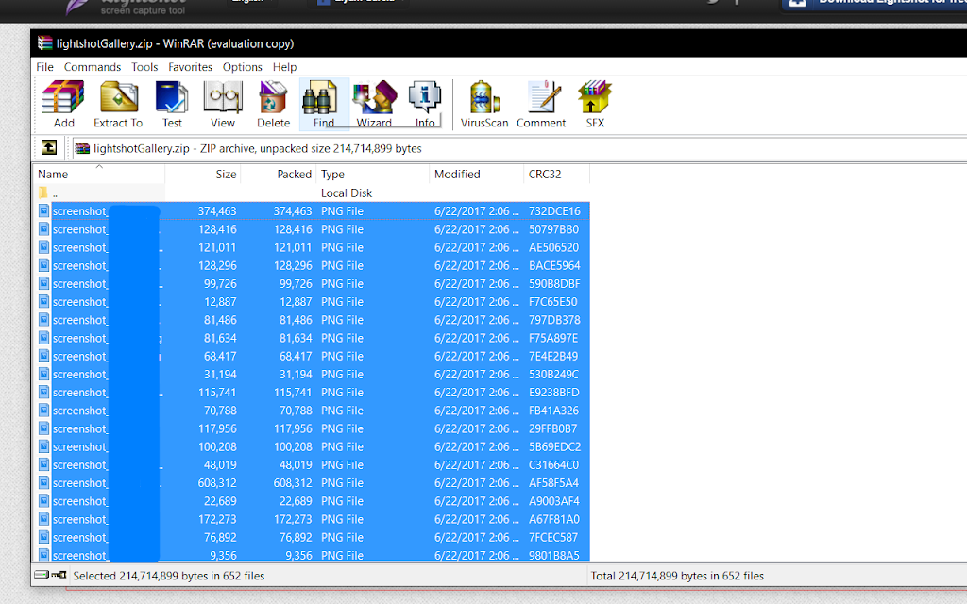Click file icon of row with size 128,416

tap(43, 229)
